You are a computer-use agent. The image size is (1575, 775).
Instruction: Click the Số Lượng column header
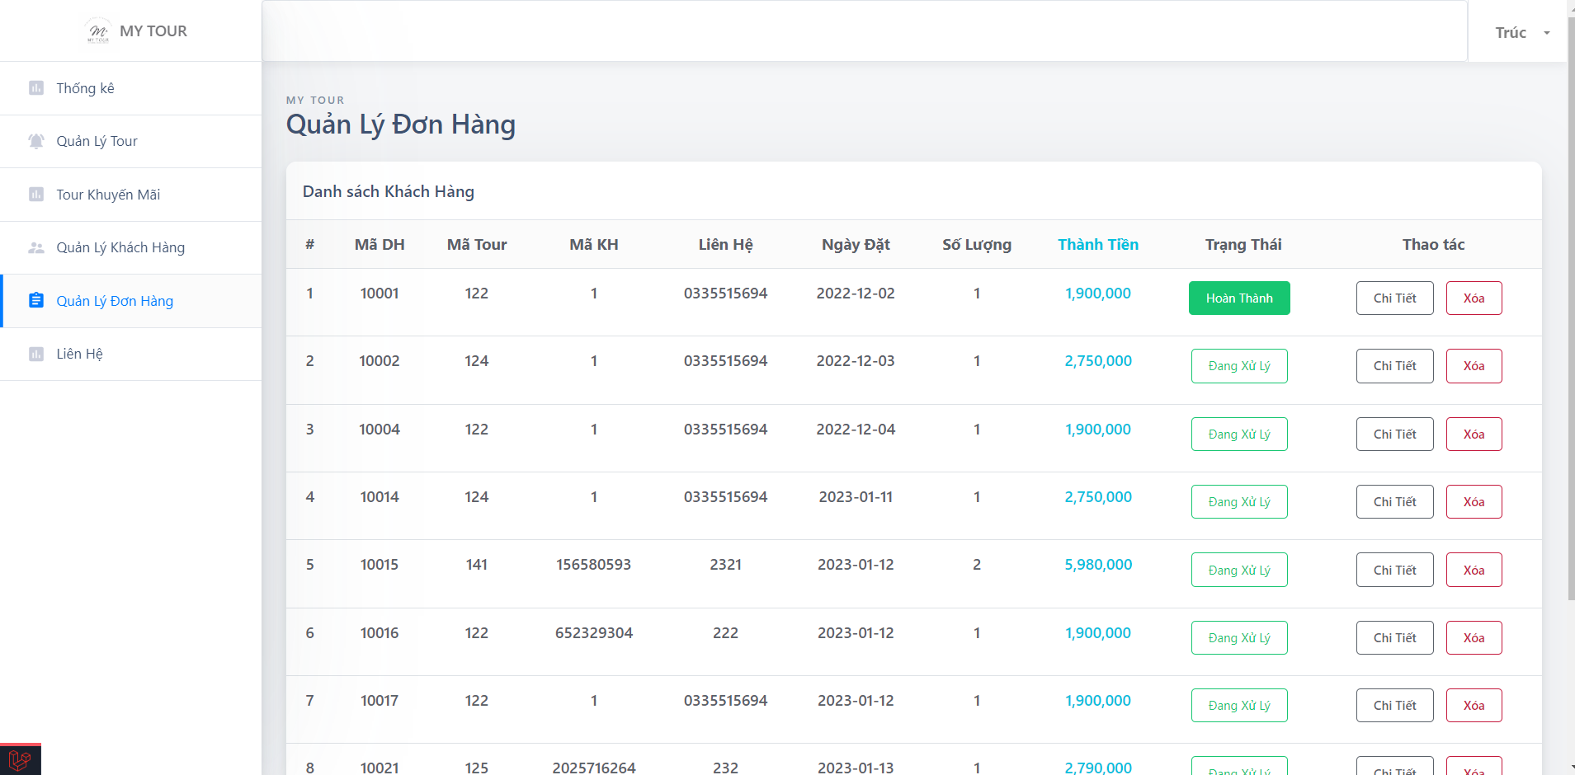click(977, 245)
